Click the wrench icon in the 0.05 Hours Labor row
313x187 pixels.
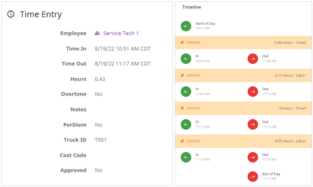coord(182,141)
